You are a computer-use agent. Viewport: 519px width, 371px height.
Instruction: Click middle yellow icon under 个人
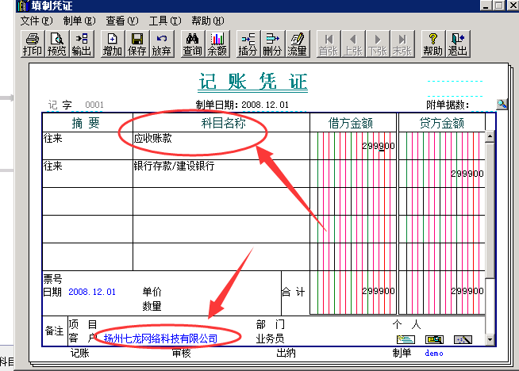click(434, 339)
